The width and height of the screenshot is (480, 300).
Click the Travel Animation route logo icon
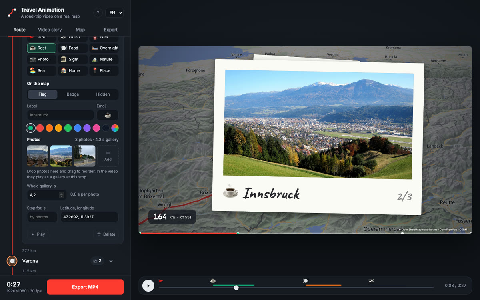(12, 13)
